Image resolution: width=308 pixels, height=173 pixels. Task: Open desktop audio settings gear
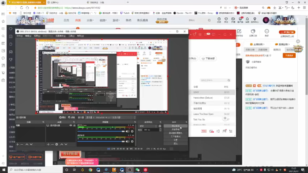click(x=132, y=141)
